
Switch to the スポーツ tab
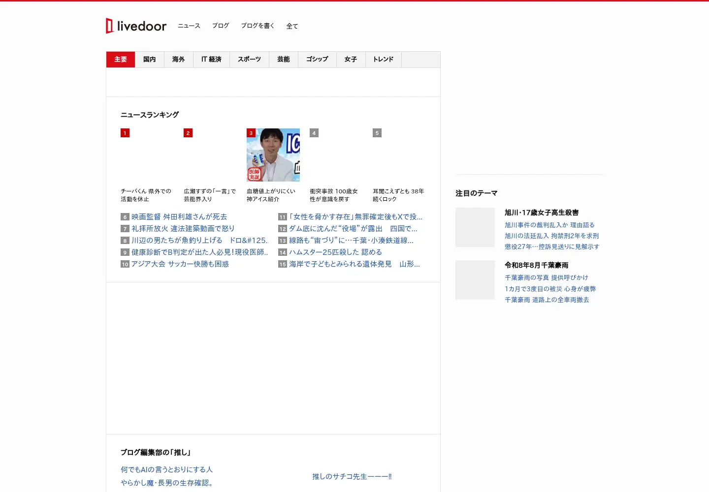[250, 60]
